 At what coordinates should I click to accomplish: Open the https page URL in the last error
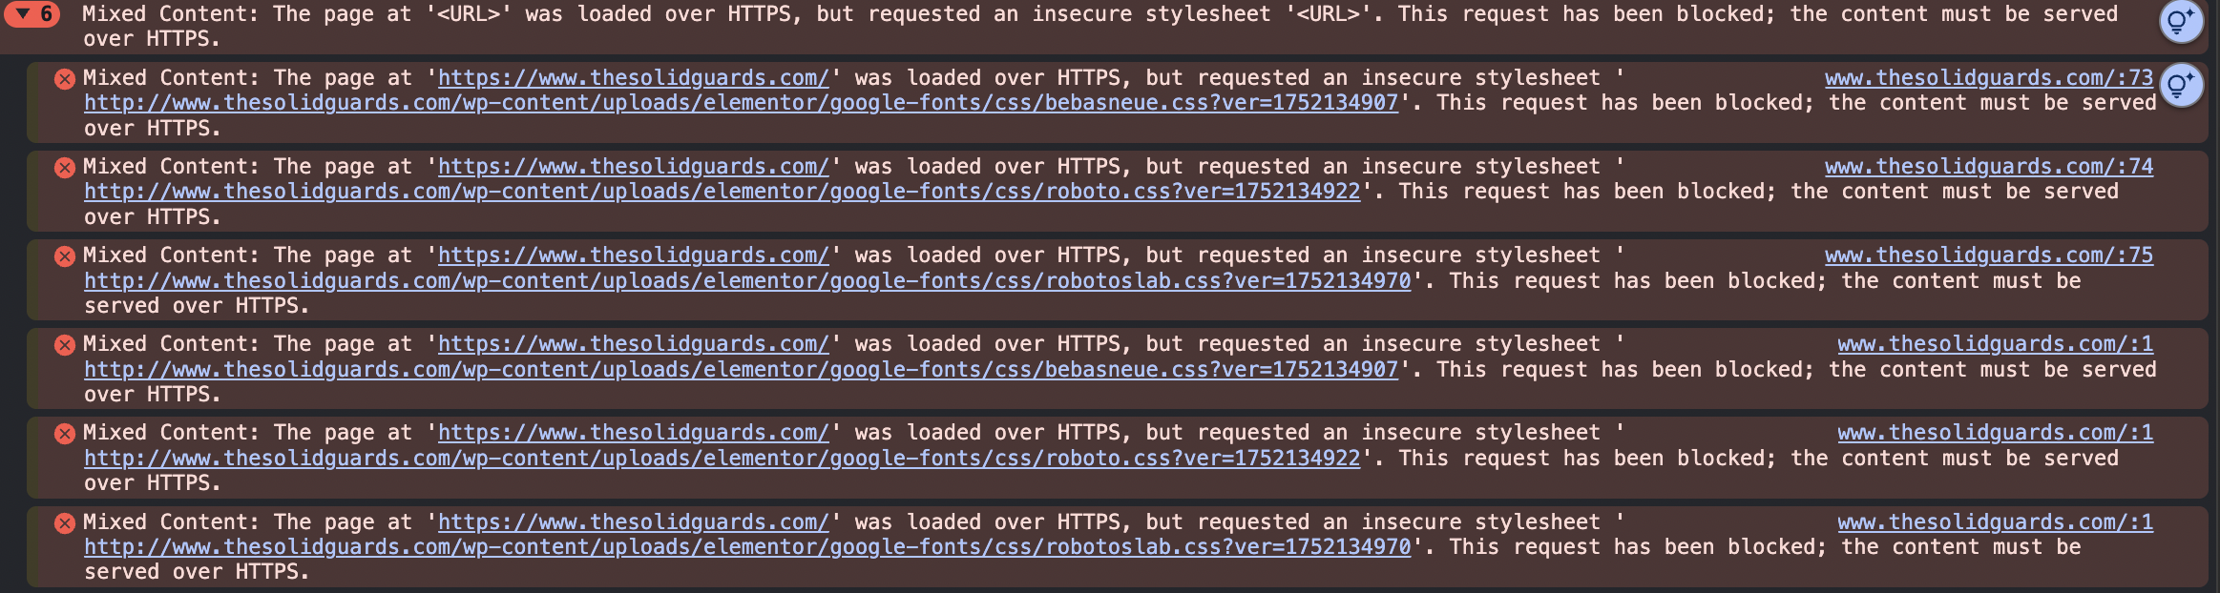point(634,522)
